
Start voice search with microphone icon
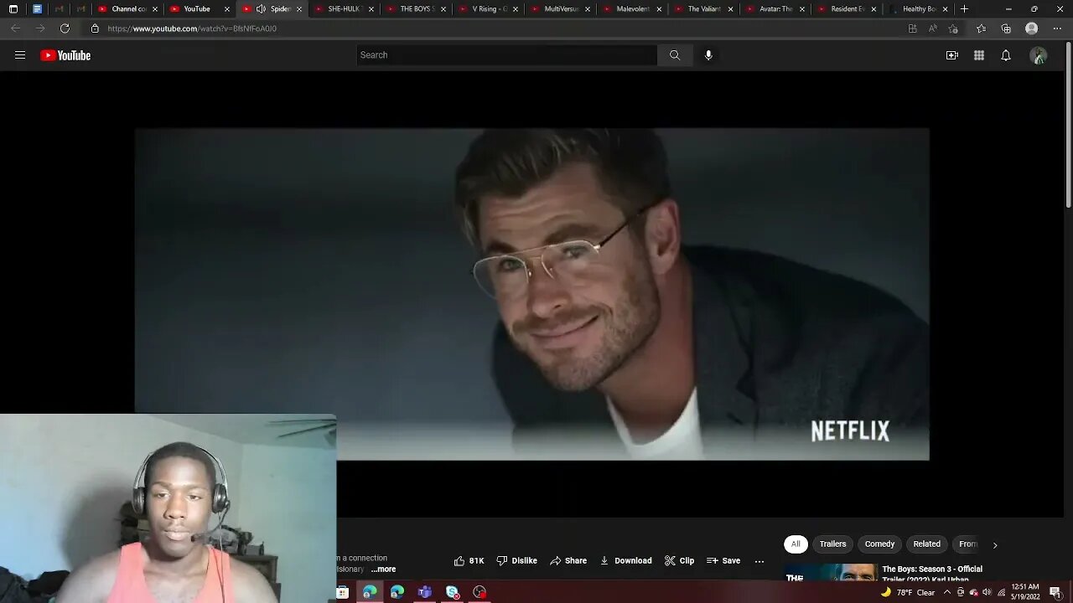coord(708,55)
